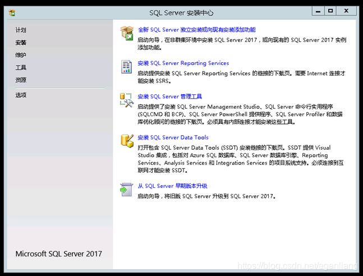Click the upgrade from earlier version arrow icon
This screenshot has height=276, width=363.
coord(127,190)
